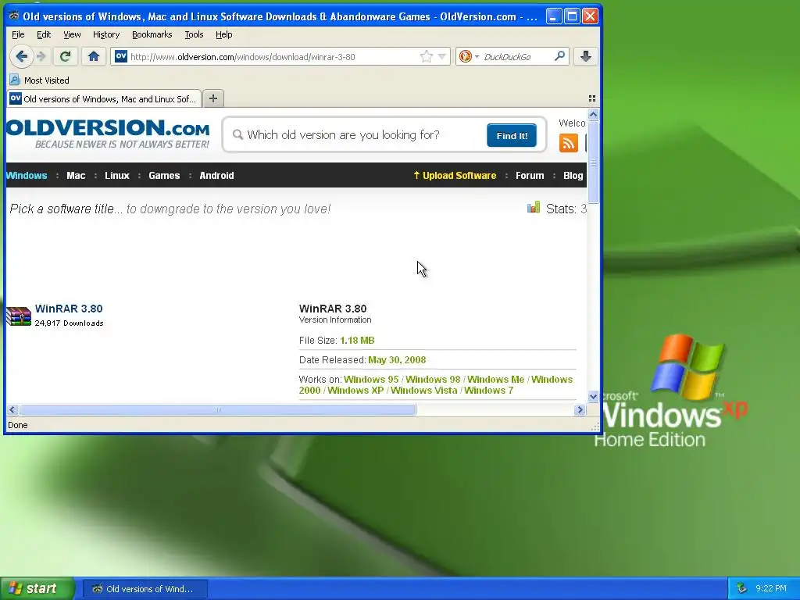Click the search magnifier in search box
The image size is (800, 600).
[x=559, y=56]
